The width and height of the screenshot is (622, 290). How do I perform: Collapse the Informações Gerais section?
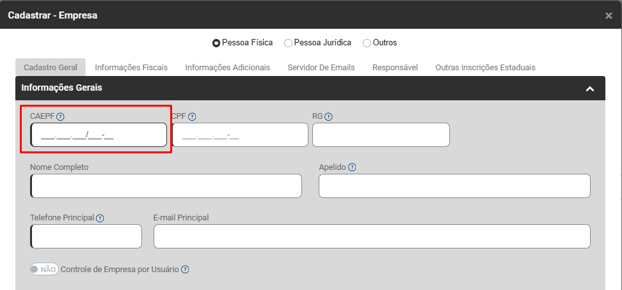(590, 89)
